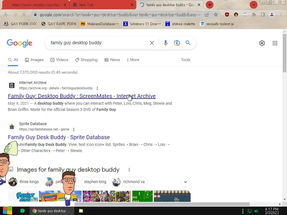Select the richmond va image chip

click(129, 182)
